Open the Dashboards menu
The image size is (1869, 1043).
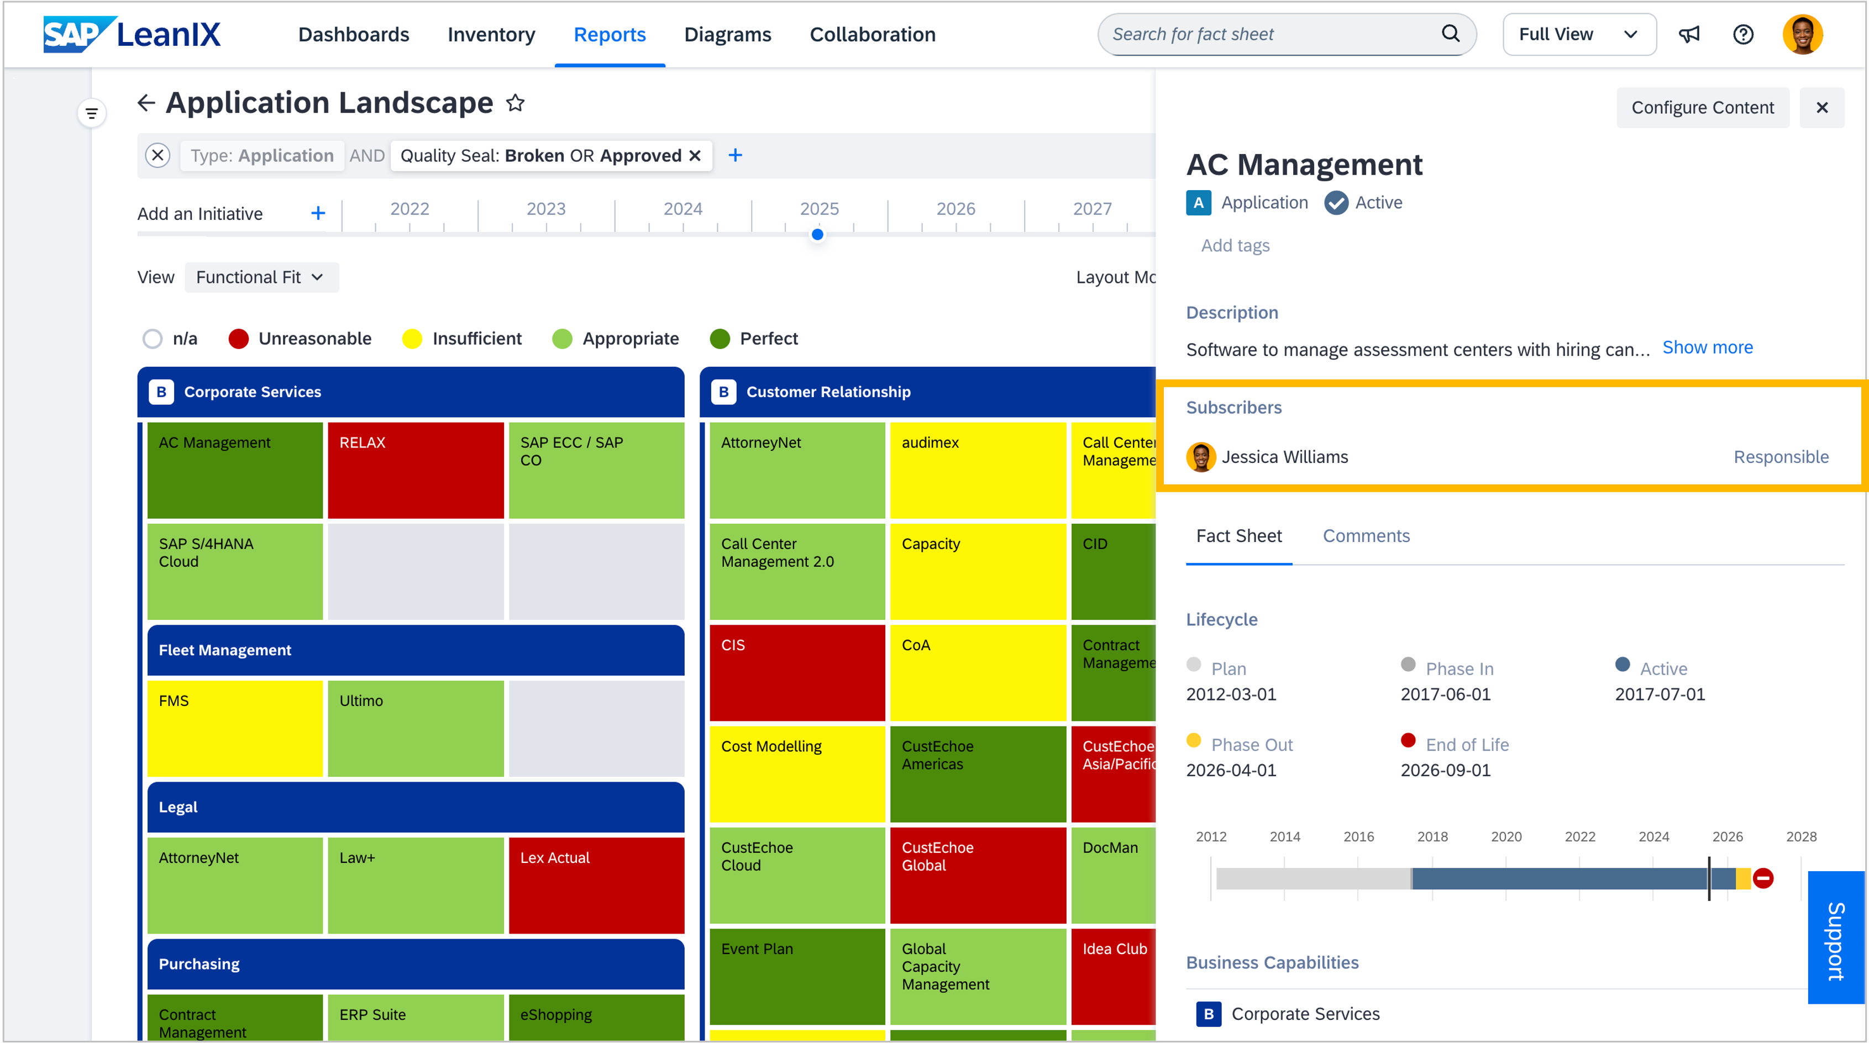[353, 34]
